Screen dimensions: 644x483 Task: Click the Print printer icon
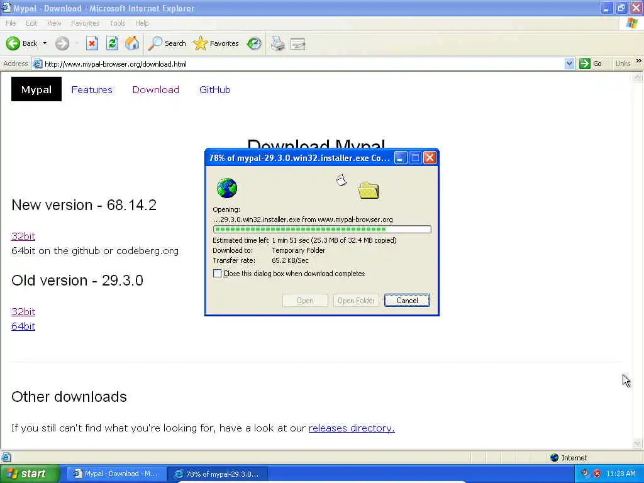(x=277, y=43)
